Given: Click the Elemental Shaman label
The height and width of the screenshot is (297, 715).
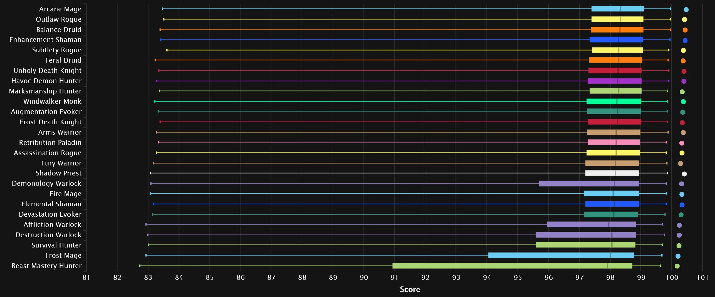Looking at the screenshot, I should pos(51,204).
